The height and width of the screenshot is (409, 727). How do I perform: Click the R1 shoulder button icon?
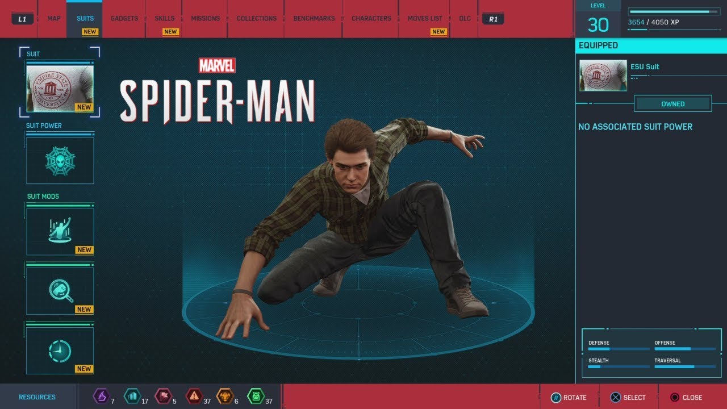click(493, 19)
